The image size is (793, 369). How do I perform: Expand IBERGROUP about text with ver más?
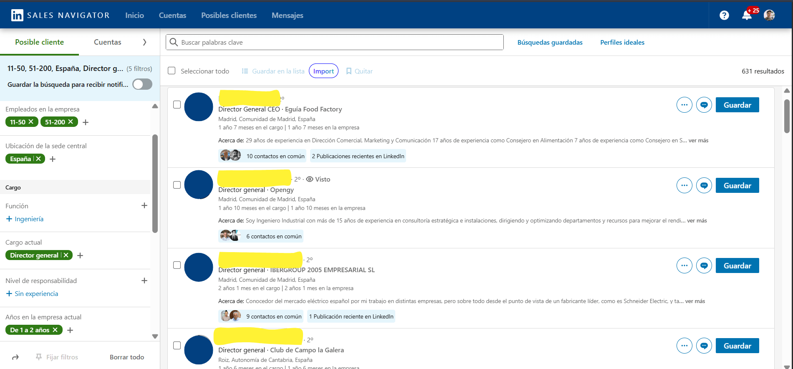695,301
